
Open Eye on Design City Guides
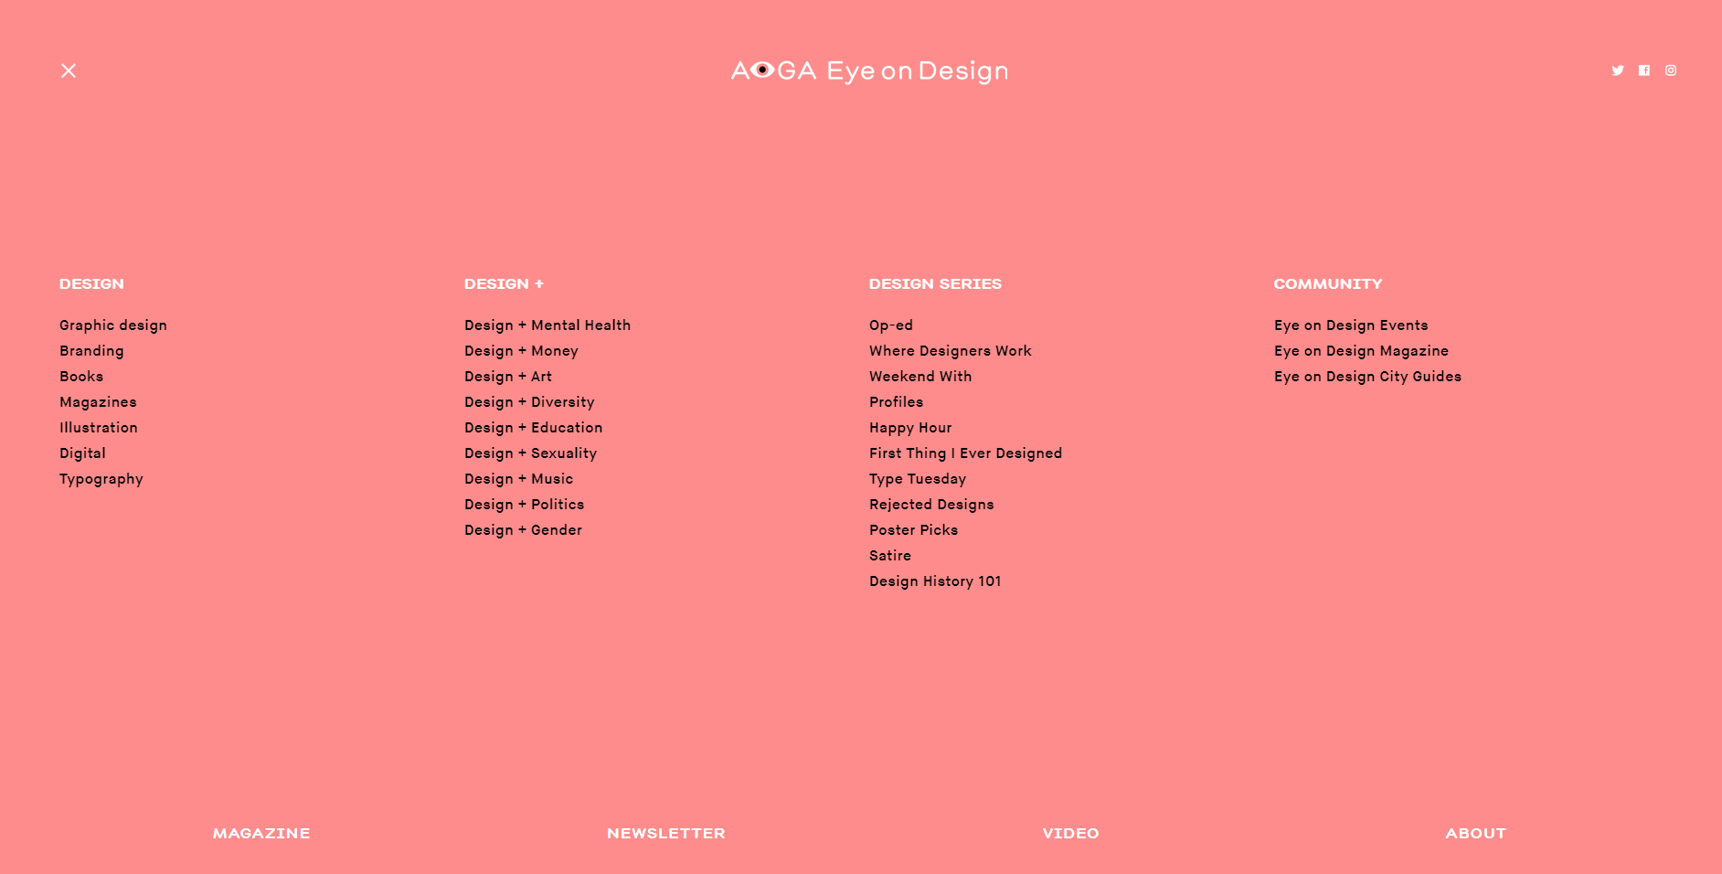(x=1367, y=377)
